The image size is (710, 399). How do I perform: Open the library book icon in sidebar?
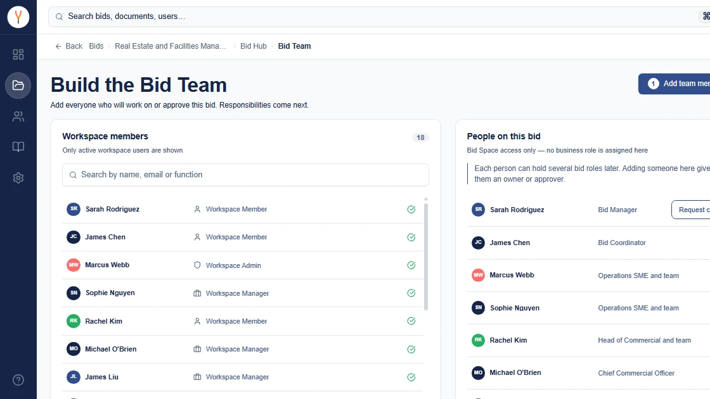click(18, 147)
